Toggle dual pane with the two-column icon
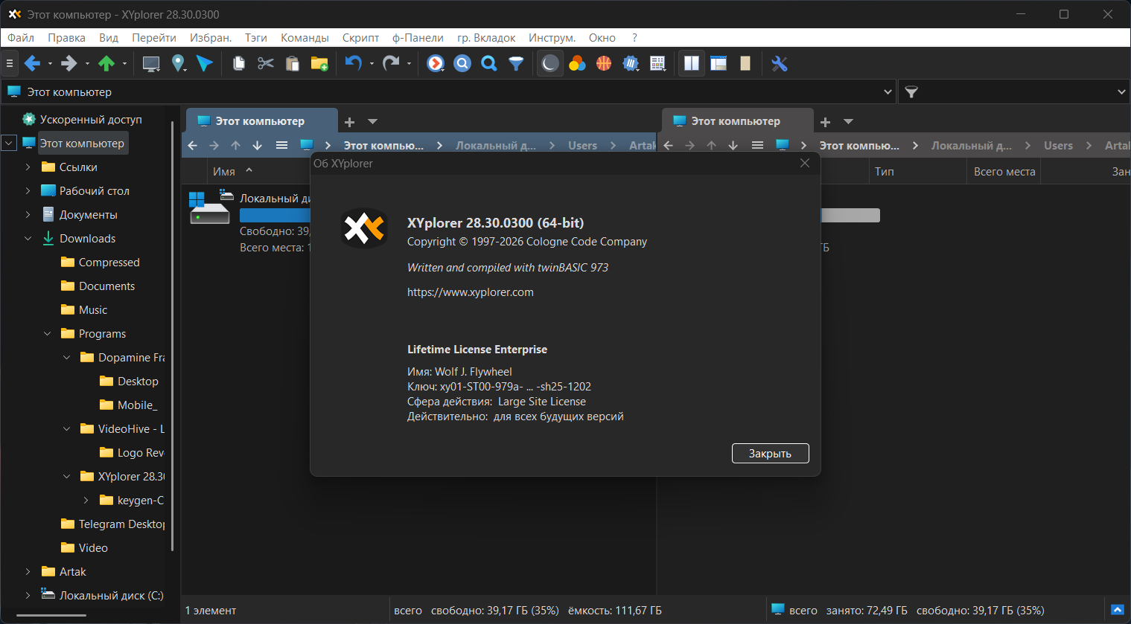Image resolution: width=1131 pixels, height=624 pixels. (x=692, y=64)
